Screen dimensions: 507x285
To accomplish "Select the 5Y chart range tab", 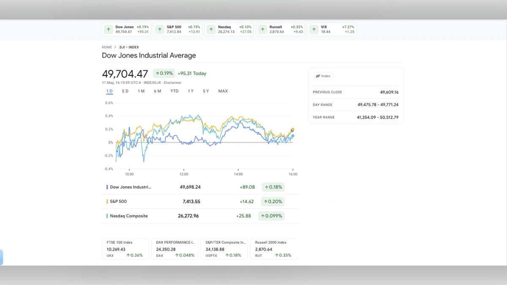I will [206, 91].
